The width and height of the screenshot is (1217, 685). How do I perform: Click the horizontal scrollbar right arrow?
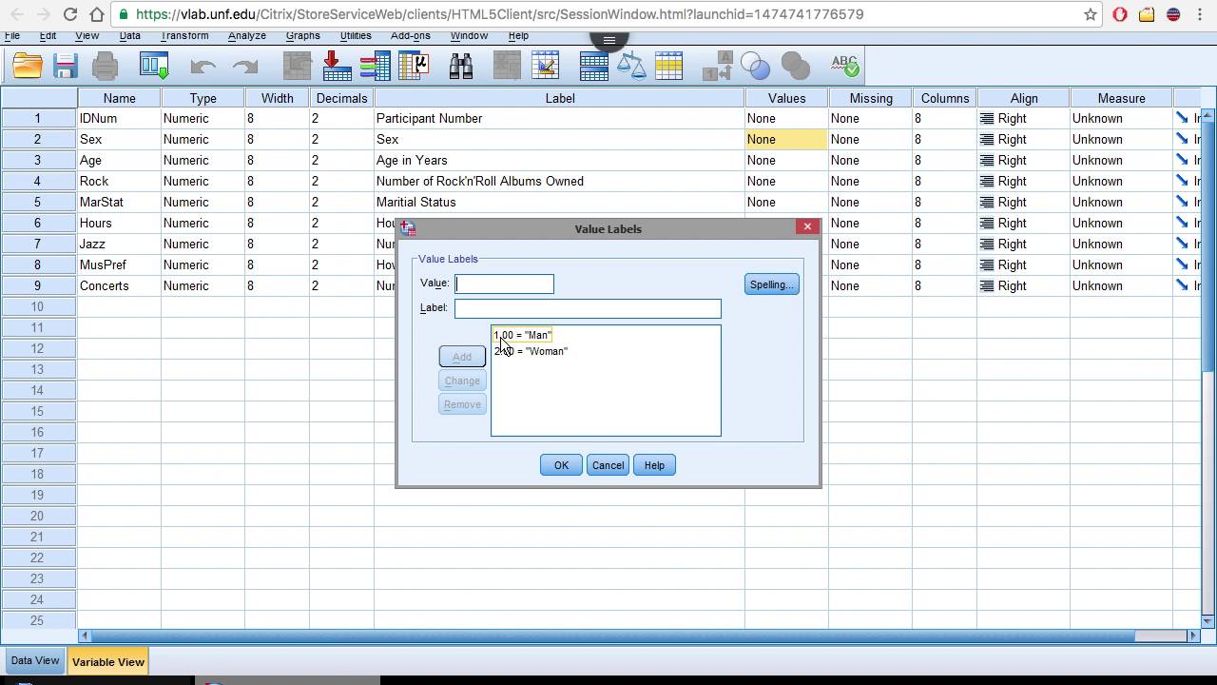click(x=1194, y=636)
